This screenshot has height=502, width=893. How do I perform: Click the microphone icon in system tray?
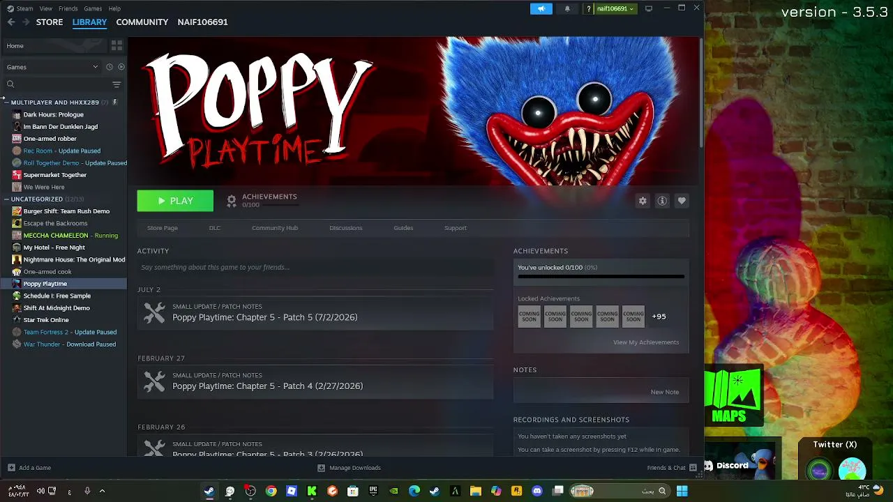(87, 491)
